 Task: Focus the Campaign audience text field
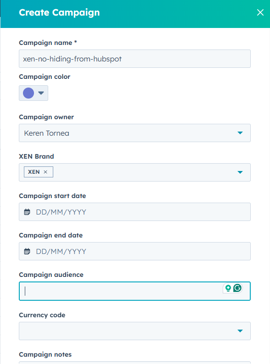pos(135,291)
